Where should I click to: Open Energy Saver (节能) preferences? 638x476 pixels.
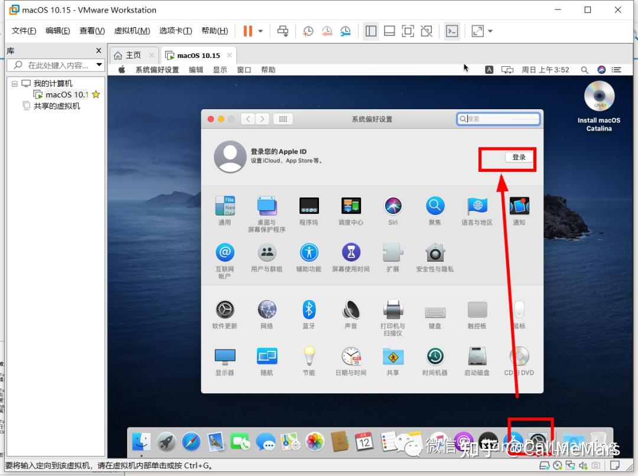coord(309,361)
